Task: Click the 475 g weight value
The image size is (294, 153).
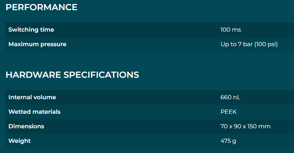Action: [x=228, y=141]
